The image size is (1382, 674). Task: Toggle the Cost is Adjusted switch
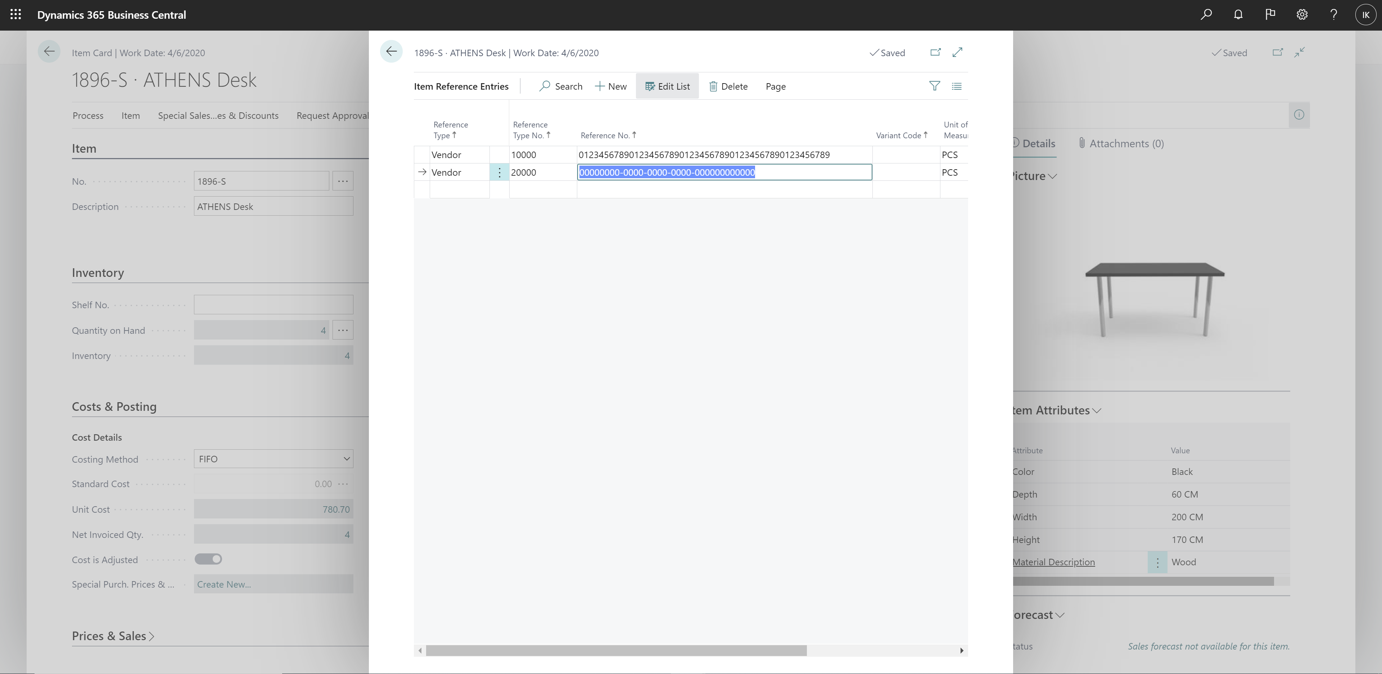pyautogui.click(x=208, y=558)
